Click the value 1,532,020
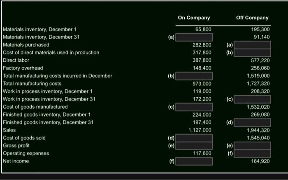Screen dimensions: 288x180 [x=258, y=107]
